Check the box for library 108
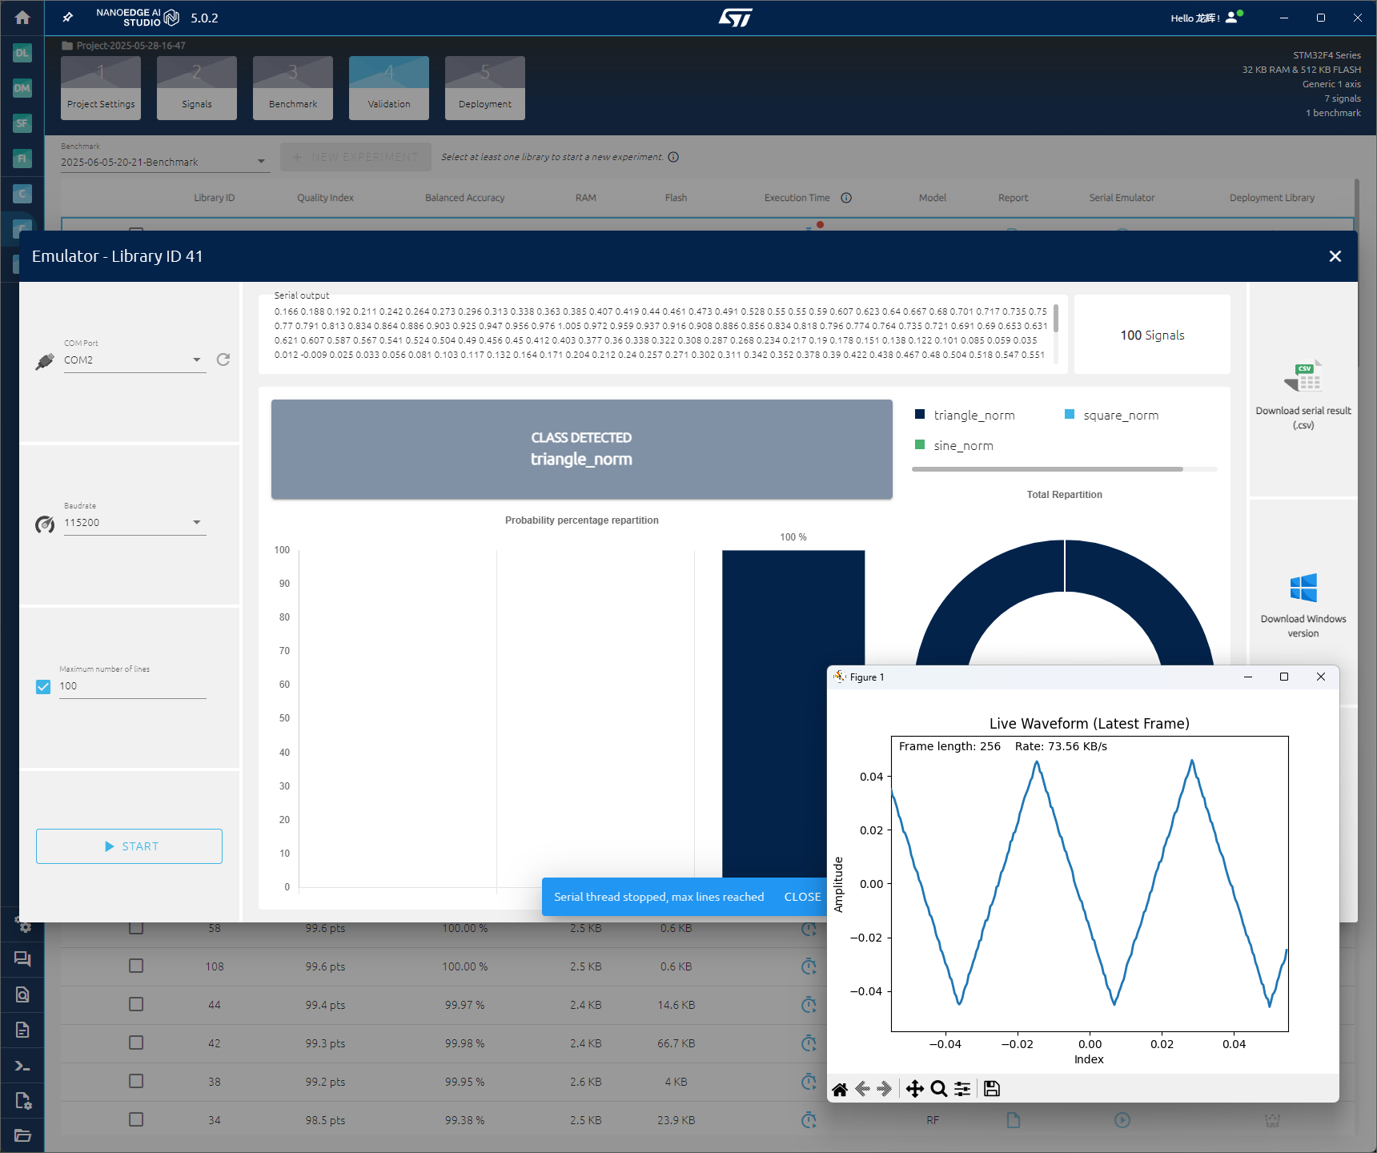Viewport: 1377px width, 1153px height. click(x=136, y=966)
